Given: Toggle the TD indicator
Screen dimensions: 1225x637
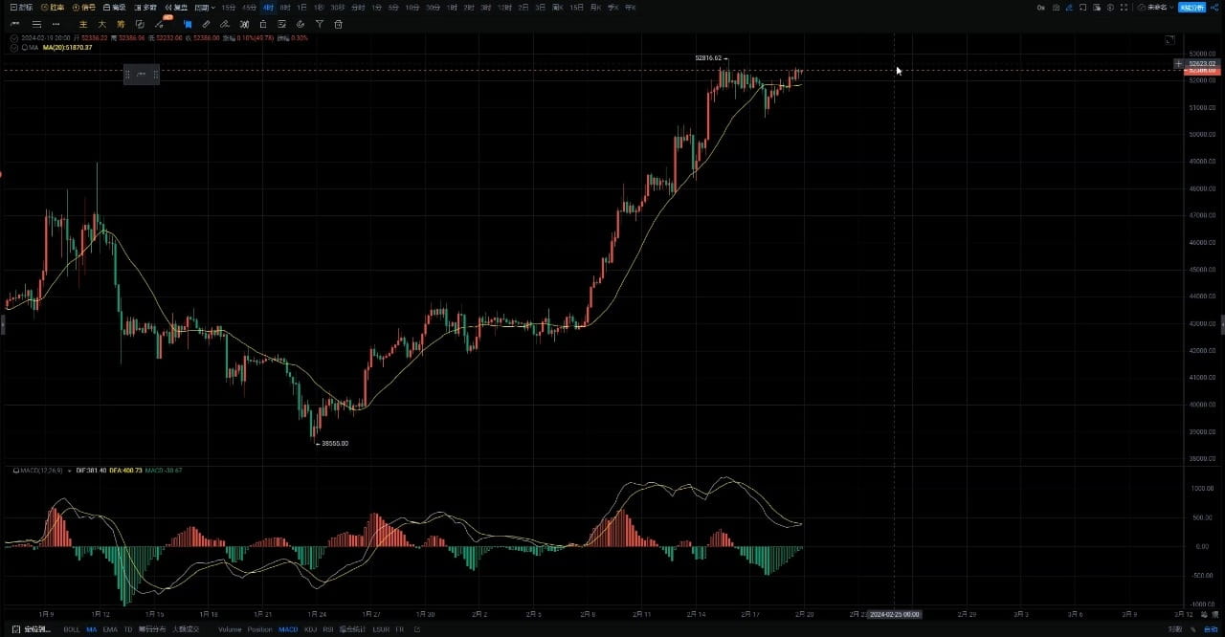Looking at the screenshot, I should click(128, 629).
